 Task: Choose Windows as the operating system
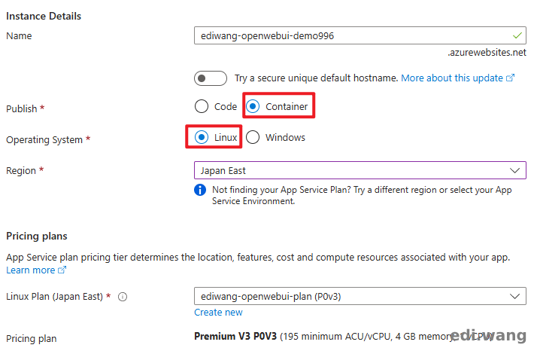253,137
